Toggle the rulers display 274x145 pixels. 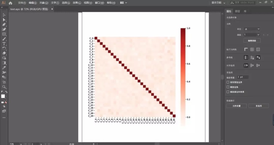pos(246,49)
